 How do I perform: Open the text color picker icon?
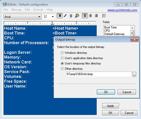(77, 16)
